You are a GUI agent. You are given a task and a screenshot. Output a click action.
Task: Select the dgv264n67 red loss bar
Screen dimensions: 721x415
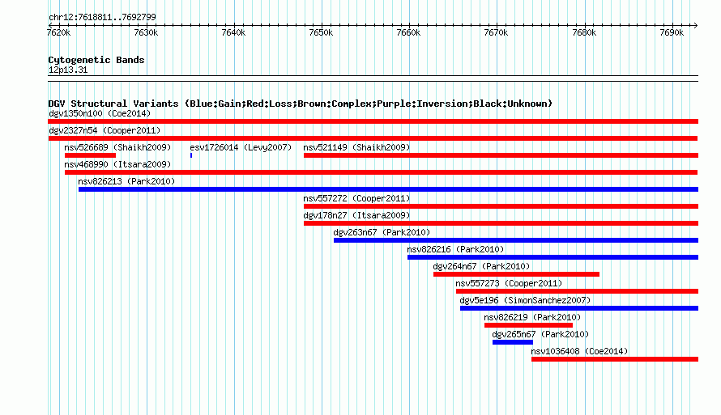point(516,274)
